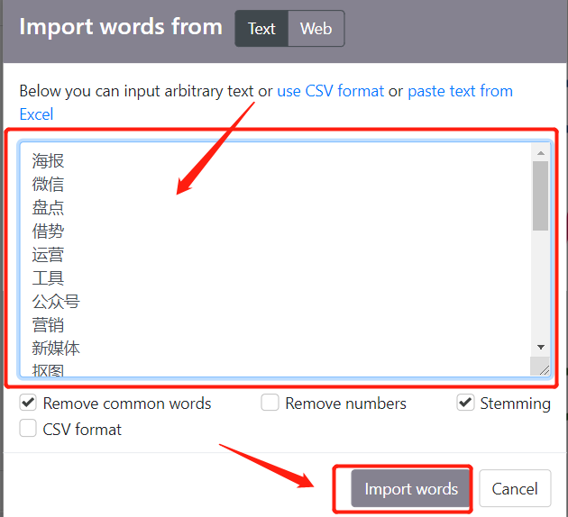Screen dimensions: 568x517
Task: Switch to the Web import tab
Action: point(316,29)
